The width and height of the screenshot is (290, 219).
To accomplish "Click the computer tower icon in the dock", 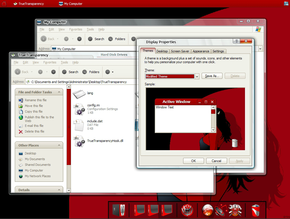I will (119, 210).
